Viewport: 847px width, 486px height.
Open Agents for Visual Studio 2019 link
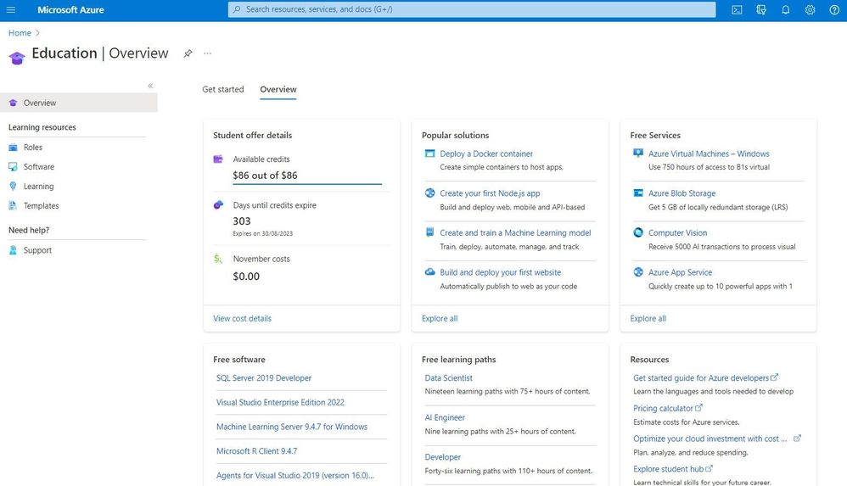[x=295, y=475]
